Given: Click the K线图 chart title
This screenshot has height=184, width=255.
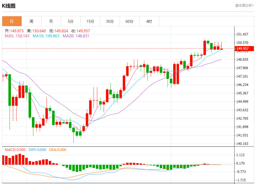Looking at the screenshot, I should click(9, 6).
